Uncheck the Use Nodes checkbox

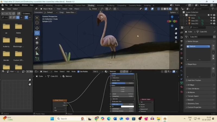click(x=78, y=72)
